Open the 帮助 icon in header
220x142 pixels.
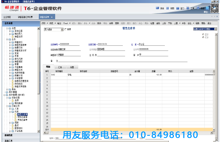(x=198, y=8)
